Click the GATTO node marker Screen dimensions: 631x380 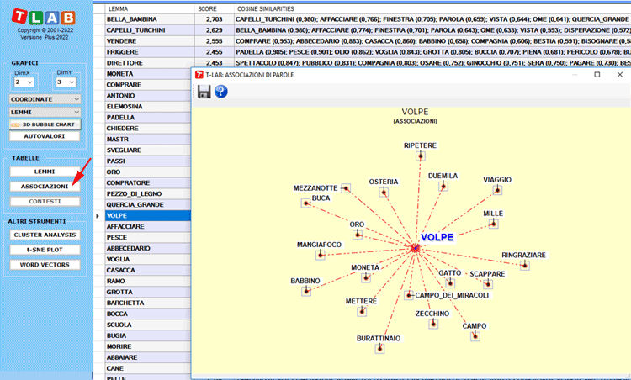point(450,283)
